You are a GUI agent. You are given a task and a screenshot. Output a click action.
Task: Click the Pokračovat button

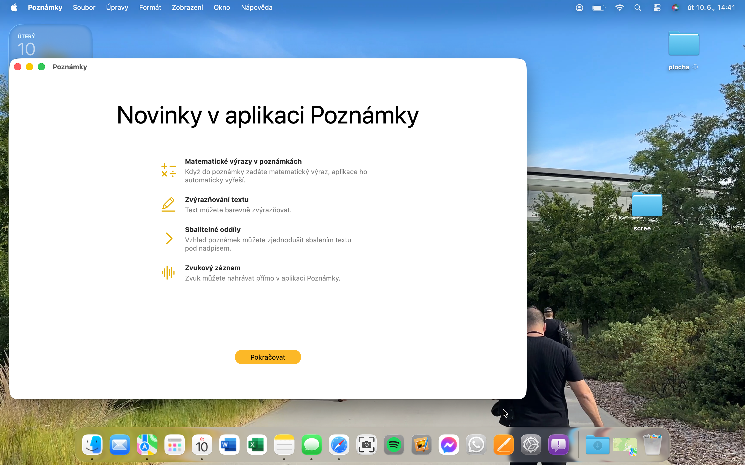pyautogui.click(x=267, y=357)
